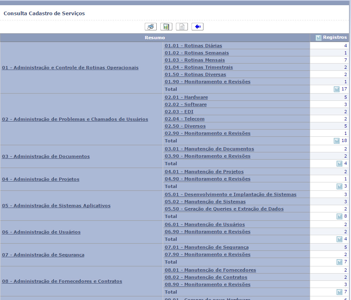Click the record count for 01.01 Rotinas Diárias
This screenshot has height=300, width=351.
(x=345, y=46)
